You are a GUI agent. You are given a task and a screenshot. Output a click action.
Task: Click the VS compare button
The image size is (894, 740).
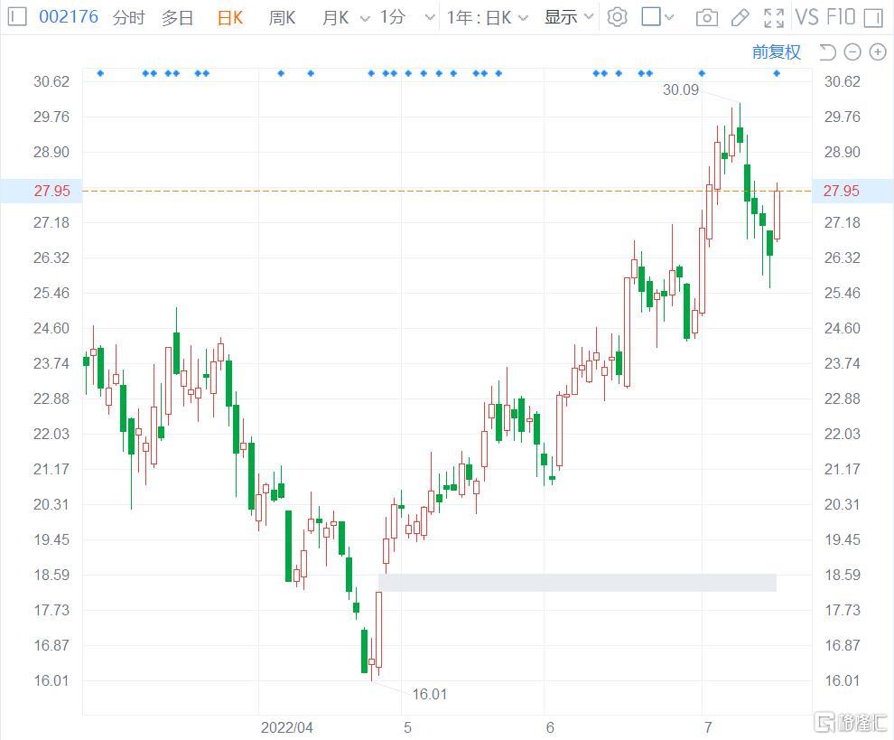806,17
